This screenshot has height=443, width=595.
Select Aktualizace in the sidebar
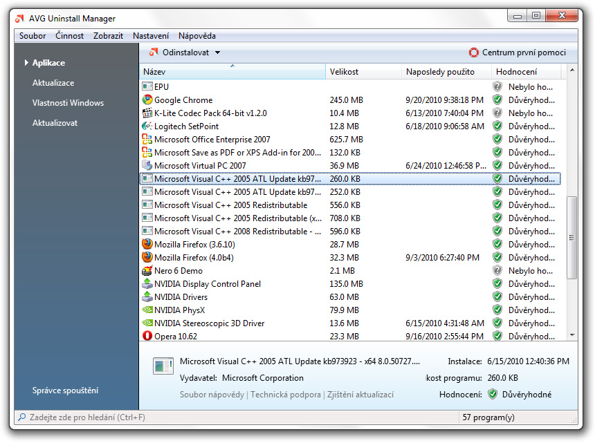pos(53,83)
